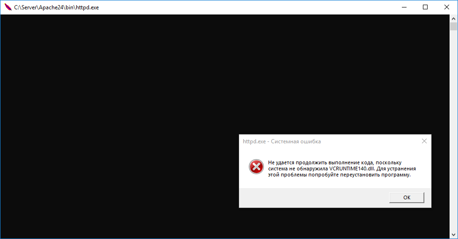Screen dimensions: 458x239
Task: Click the C:\Server\Apache24\bin\httpd.exe title text
Action: 56,7
